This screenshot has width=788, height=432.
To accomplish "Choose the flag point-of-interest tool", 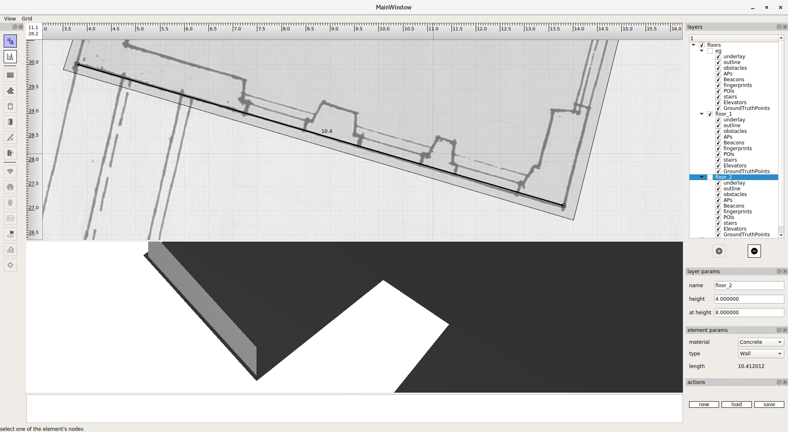I will tap(10, 234).
